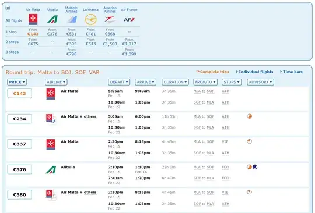Image resolution: width=315 pixels, height=213 pixels.
Task: Open the DEPART sort dropdown
Action: (x=119, y=82)
